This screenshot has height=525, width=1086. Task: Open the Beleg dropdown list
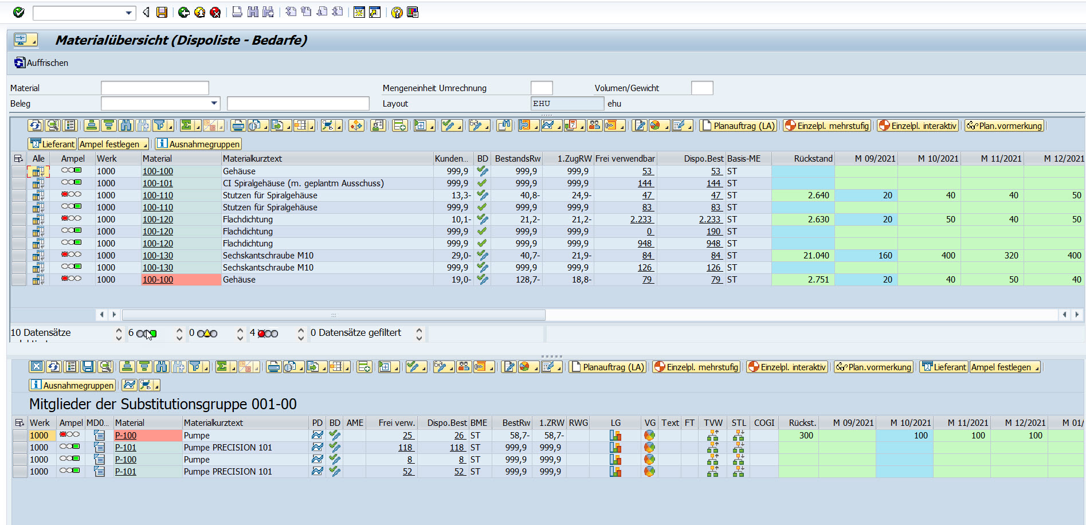[x=214, y=104]
